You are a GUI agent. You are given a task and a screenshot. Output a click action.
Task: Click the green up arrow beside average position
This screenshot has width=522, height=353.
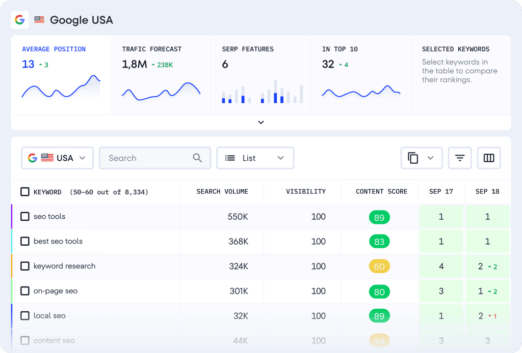pyautogui.click(x=41, y=65)
